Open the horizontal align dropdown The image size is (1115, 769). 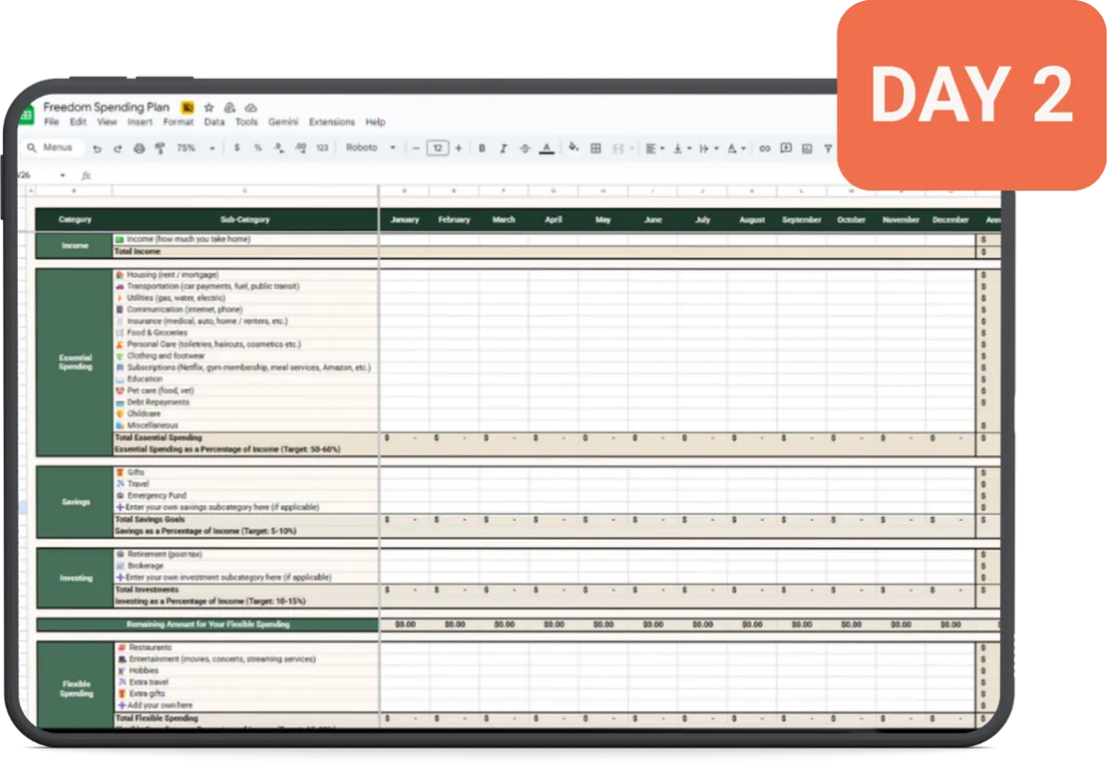coord(653,148)
